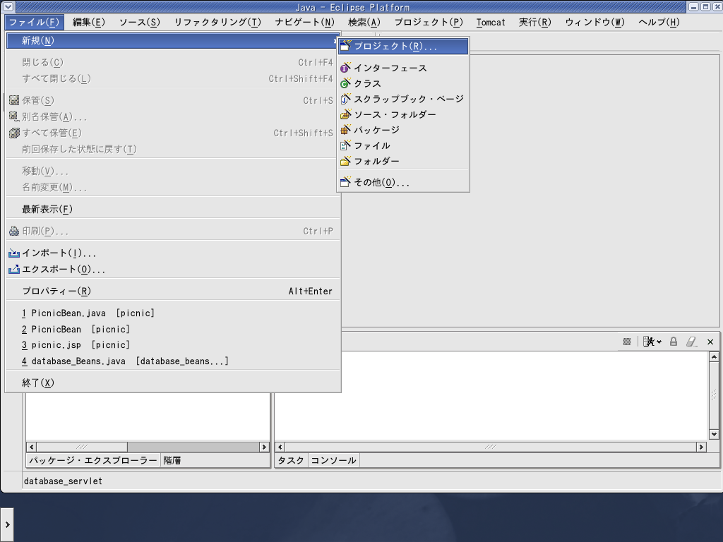Choose パッケージ from the new submenu

(403, 130)
